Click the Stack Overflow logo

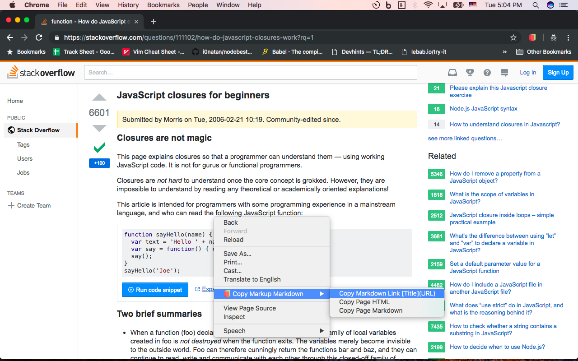point(41,72)
